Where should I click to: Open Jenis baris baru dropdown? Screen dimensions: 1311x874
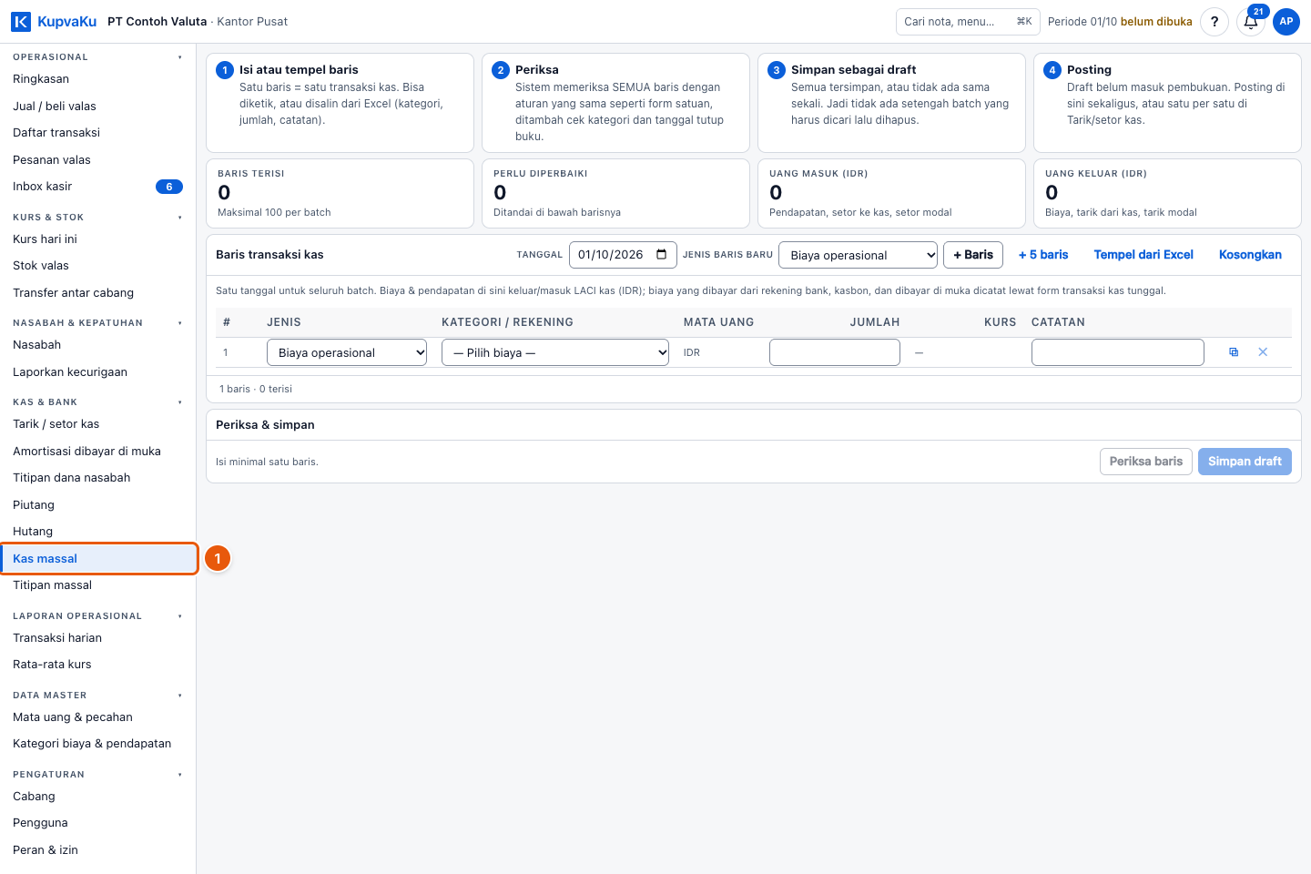point(858,255)
